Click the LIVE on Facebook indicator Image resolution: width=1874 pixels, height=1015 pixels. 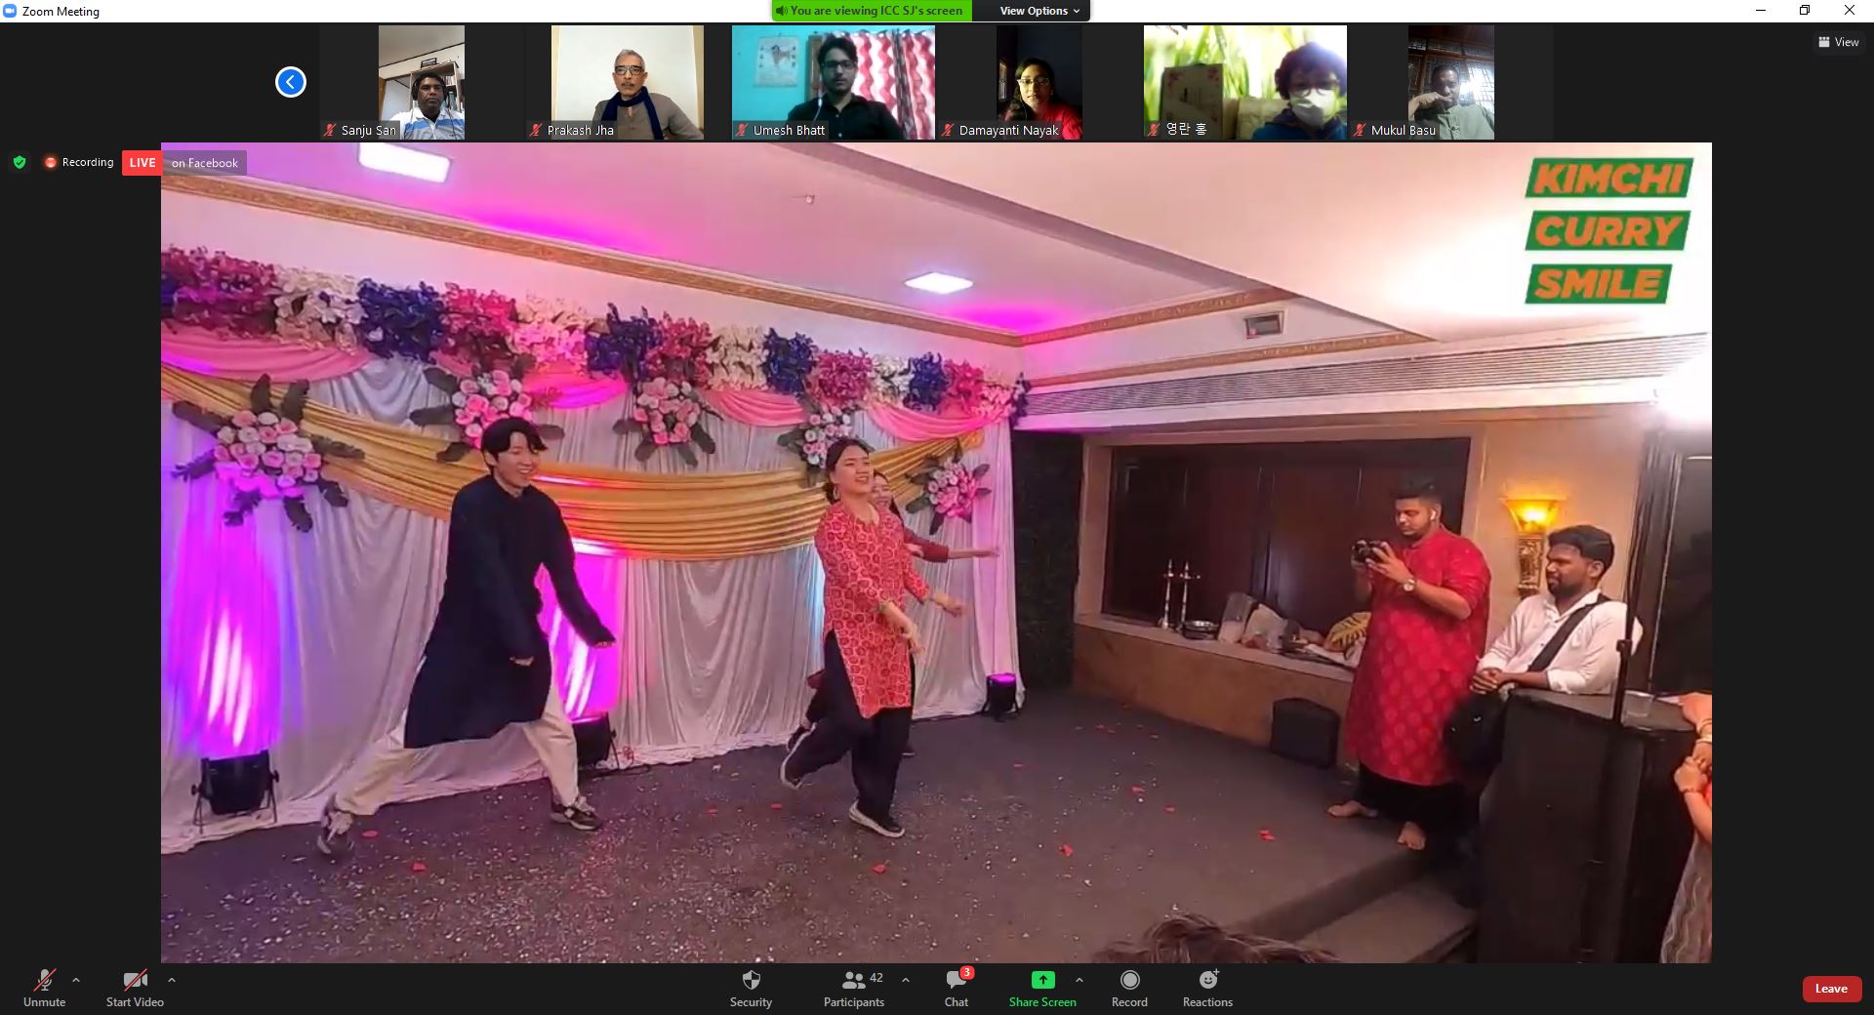tap(183, 163)
